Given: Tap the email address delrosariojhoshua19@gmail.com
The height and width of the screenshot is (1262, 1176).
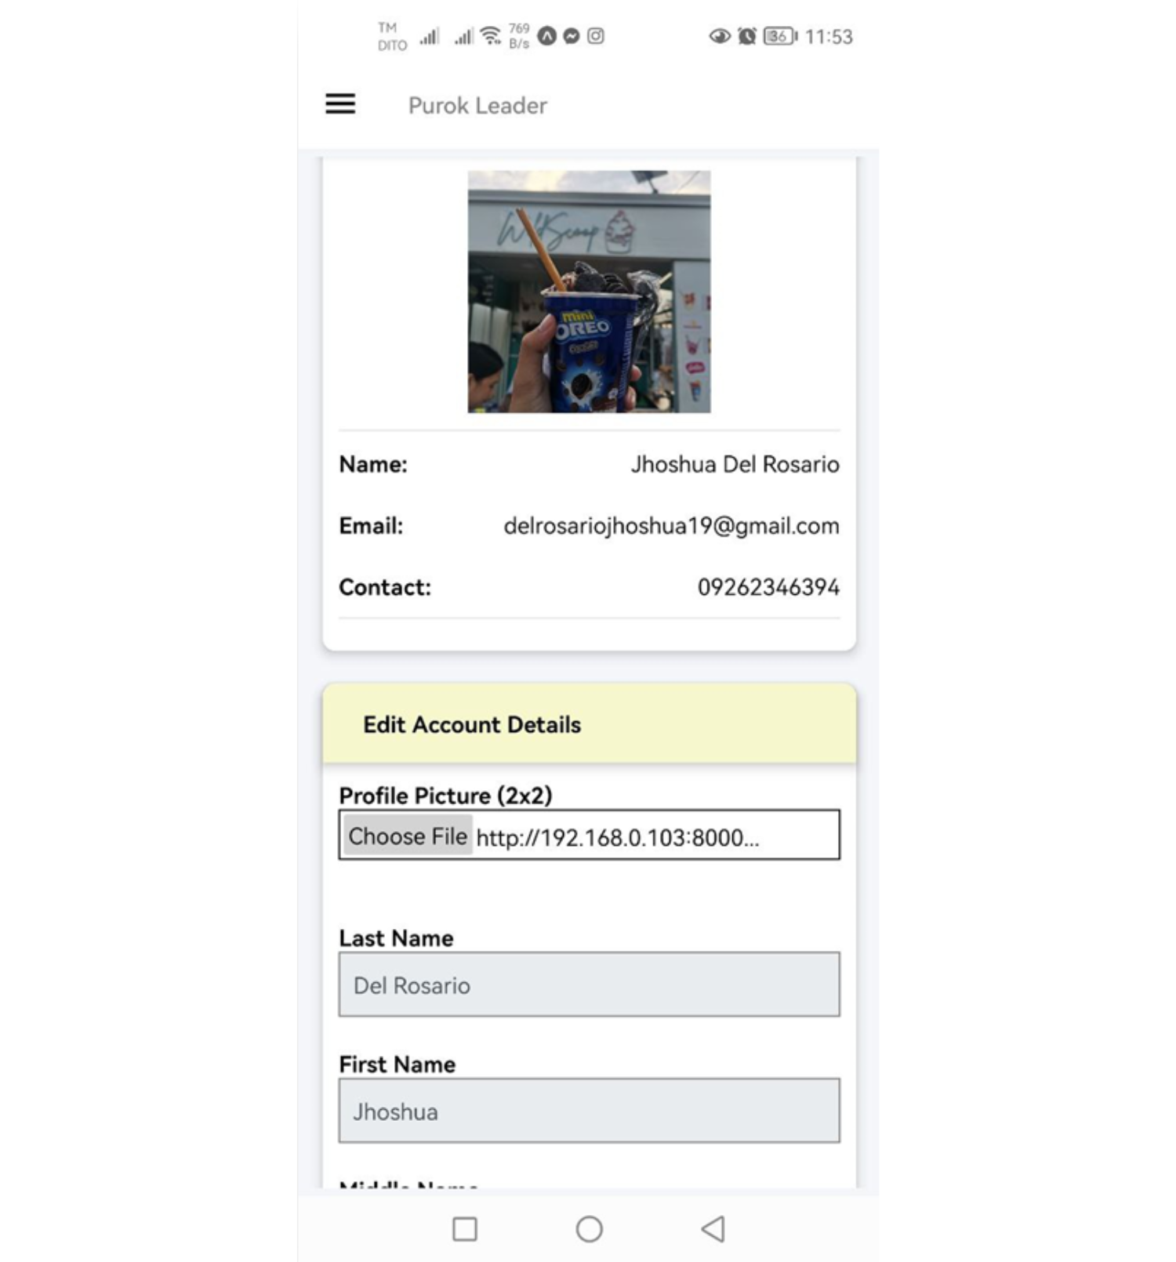Looking at the screenshot, I should click(671, 526).
